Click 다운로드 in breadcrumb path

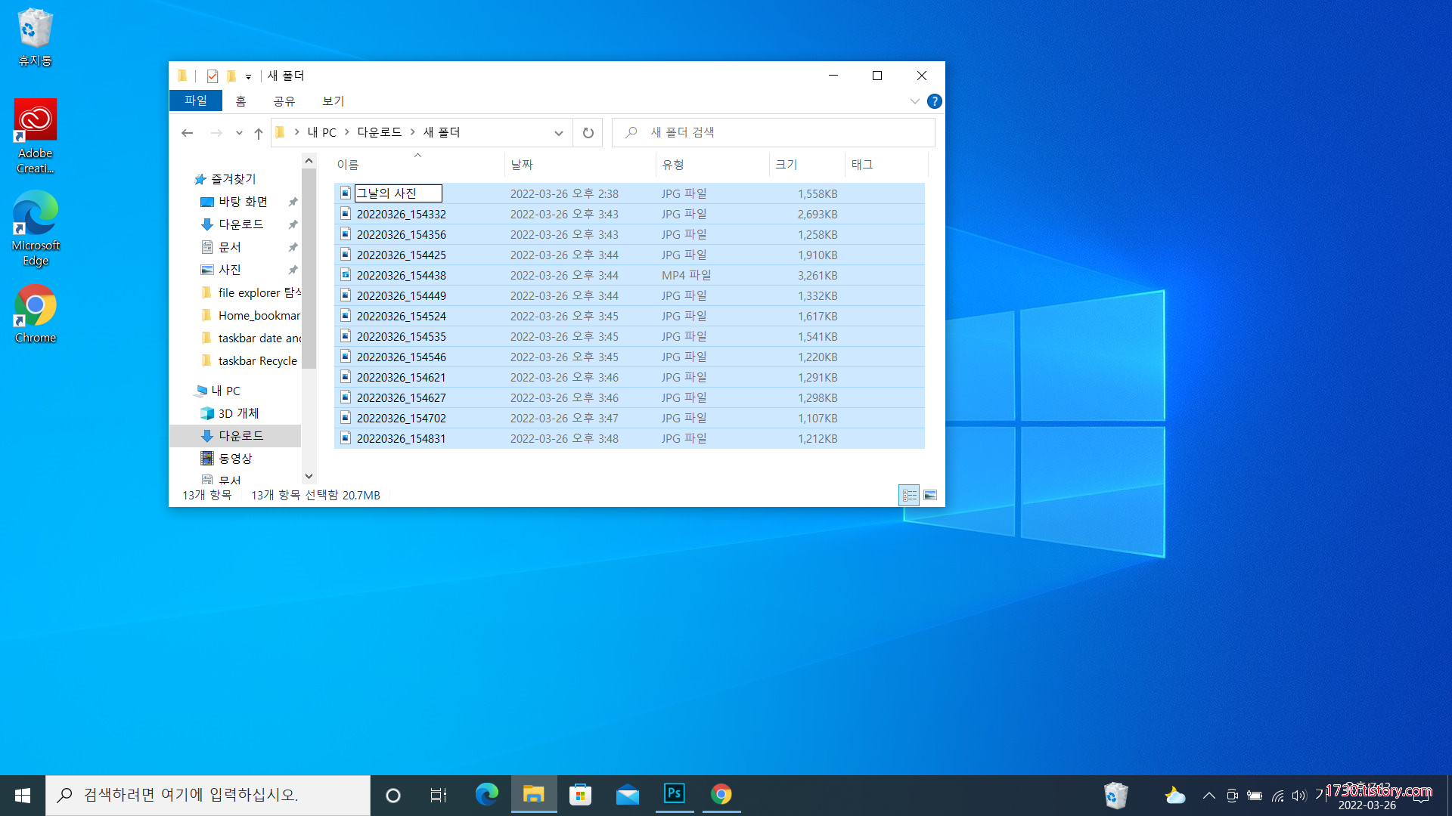pos(379,132)
